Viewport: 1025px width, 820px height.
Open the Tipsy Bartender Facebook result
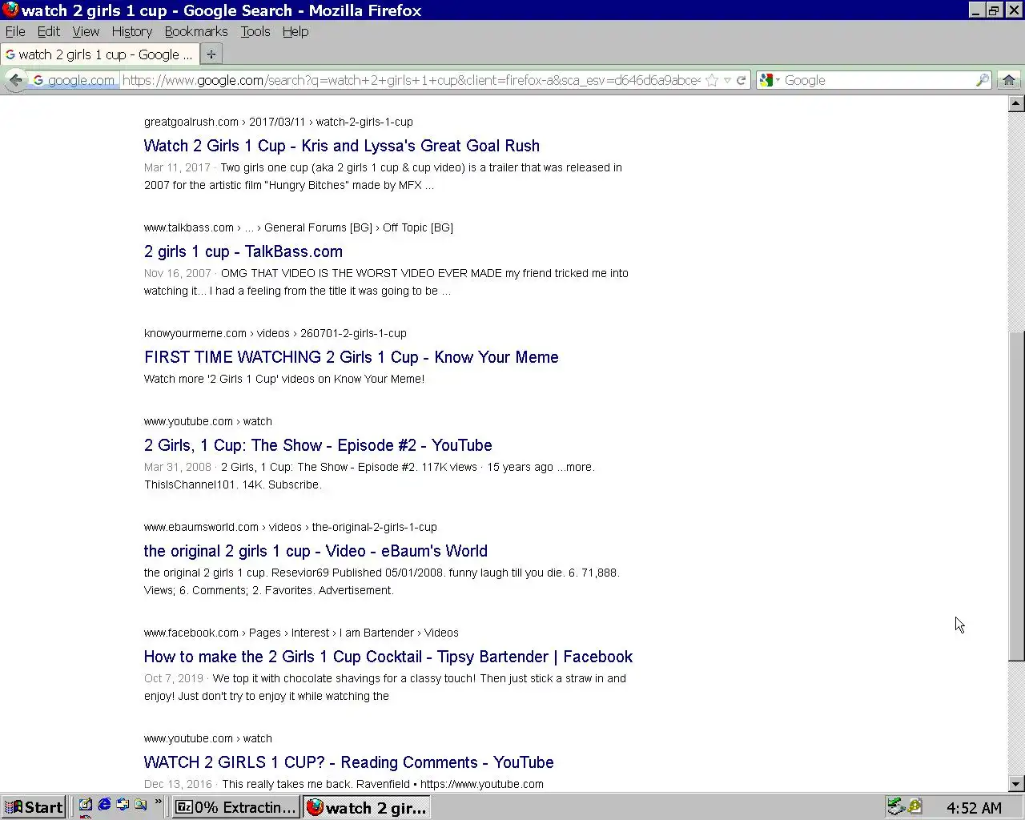(x=388, y=657)
